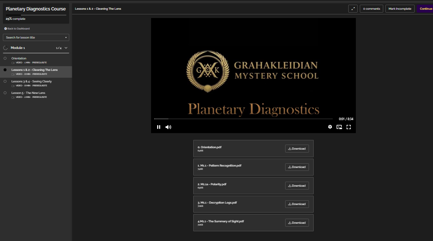Click the video icon under Lessons 3 & 4
The width and height of the screenshot is (433, 241).
tap(13, 86)
